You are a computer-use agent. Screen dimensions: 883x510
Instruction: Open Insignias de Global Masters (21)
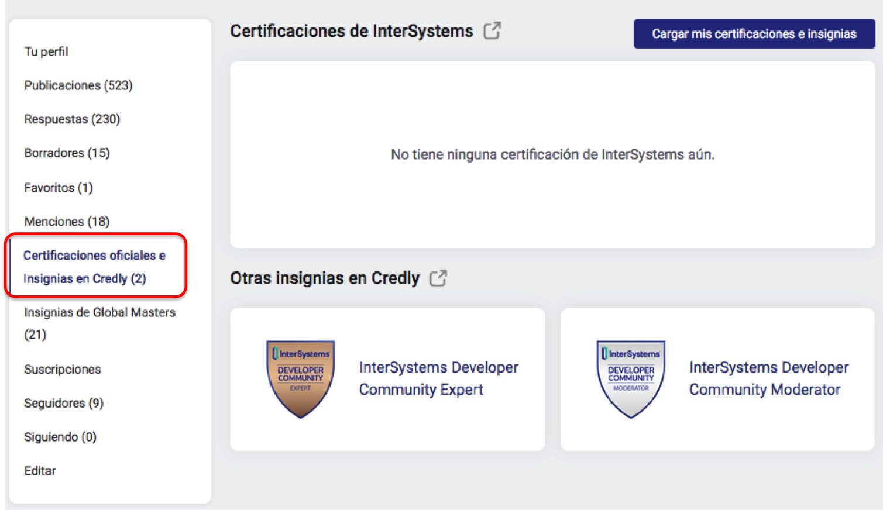[x=99, y=323]
